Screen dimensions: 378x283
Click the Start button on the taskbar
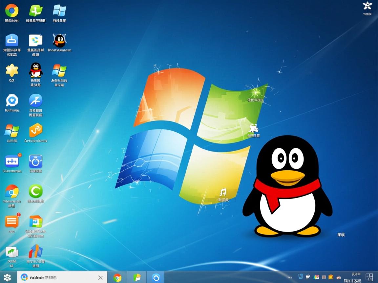(x=7, y=277)
